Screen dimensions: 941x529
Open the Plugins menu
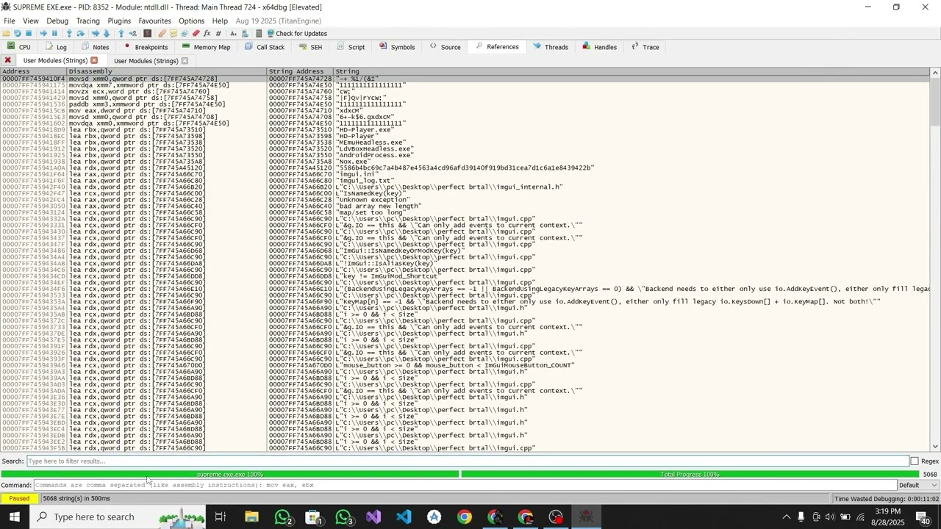pyautogui.click(x=119, y=21)
